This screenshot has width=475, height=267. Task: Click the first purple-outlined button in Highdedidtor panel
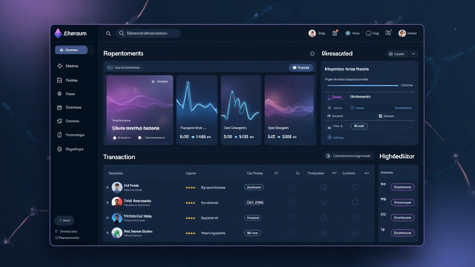pos(402,187)
